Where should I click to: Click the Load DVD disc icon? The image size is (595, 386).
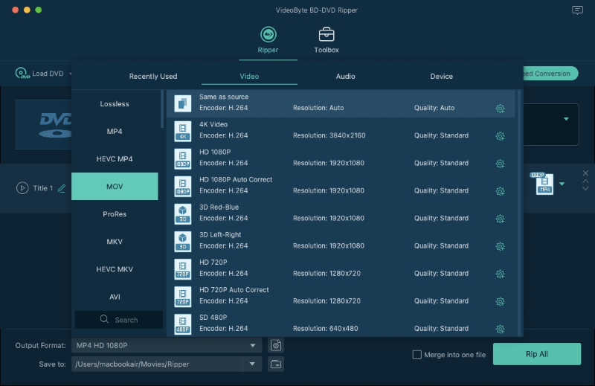[22, 73]
